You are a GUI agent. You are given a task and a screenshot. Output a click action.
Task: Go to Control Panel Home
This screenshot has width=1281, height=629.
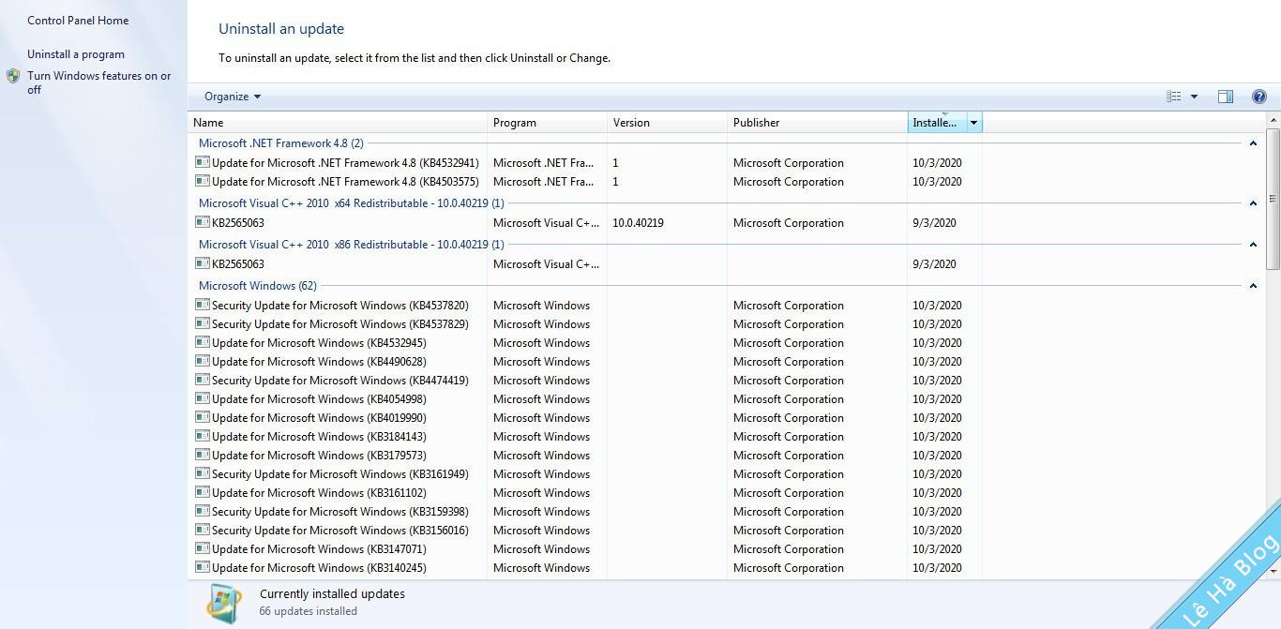78,20
